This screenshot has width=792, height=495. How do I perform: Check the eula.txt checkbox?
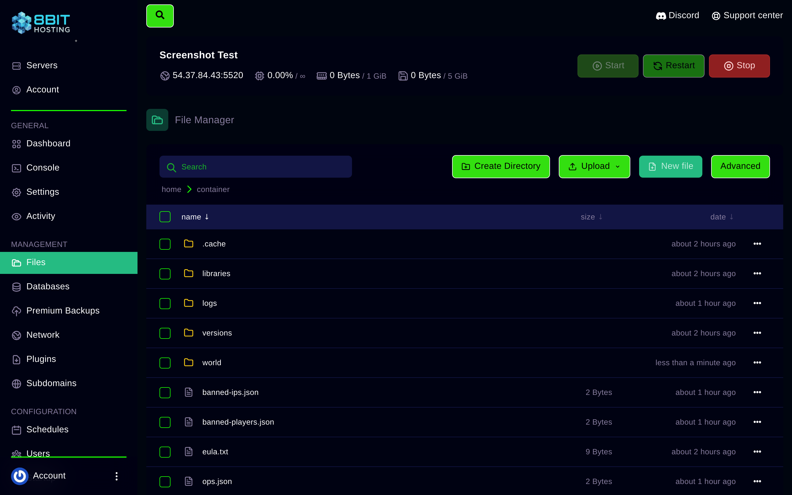pos(165,452)
